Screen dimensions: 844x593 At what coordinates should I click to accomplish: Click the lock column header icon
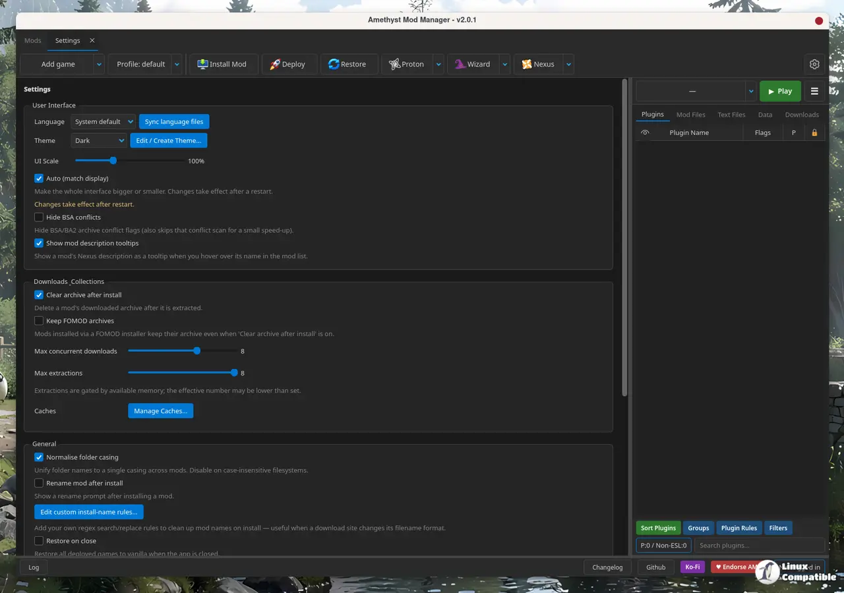pyautogui.click(x=814, y=132)
